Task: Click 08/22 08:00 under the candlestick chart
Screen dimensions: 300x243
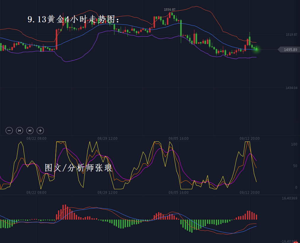Action: click(36, 139)
